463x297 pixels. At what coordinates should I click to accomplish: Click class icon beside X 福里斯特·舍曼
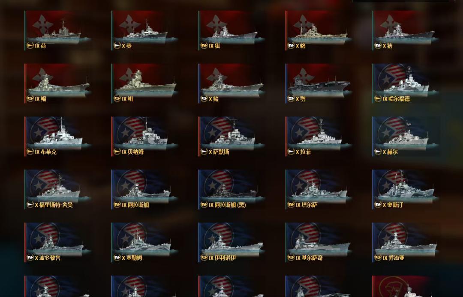30,205
